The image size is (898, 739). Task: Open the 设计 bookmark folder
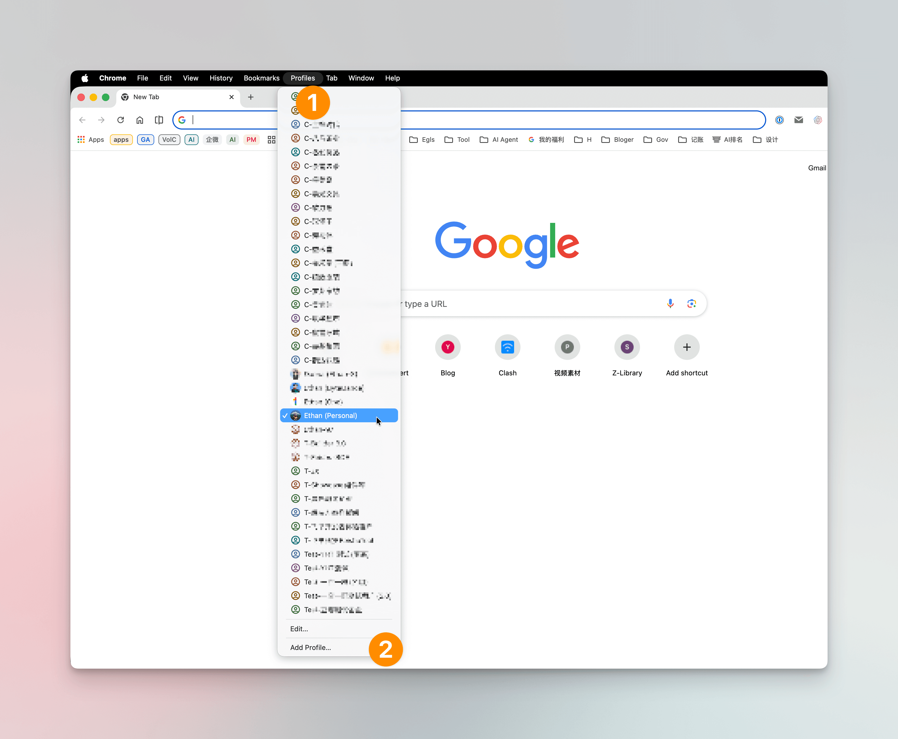click(x=765, y=139)
